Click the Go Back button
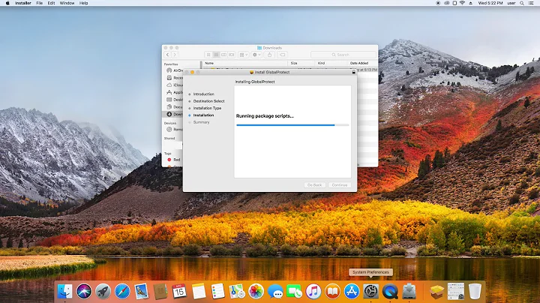 coord(315,185)
